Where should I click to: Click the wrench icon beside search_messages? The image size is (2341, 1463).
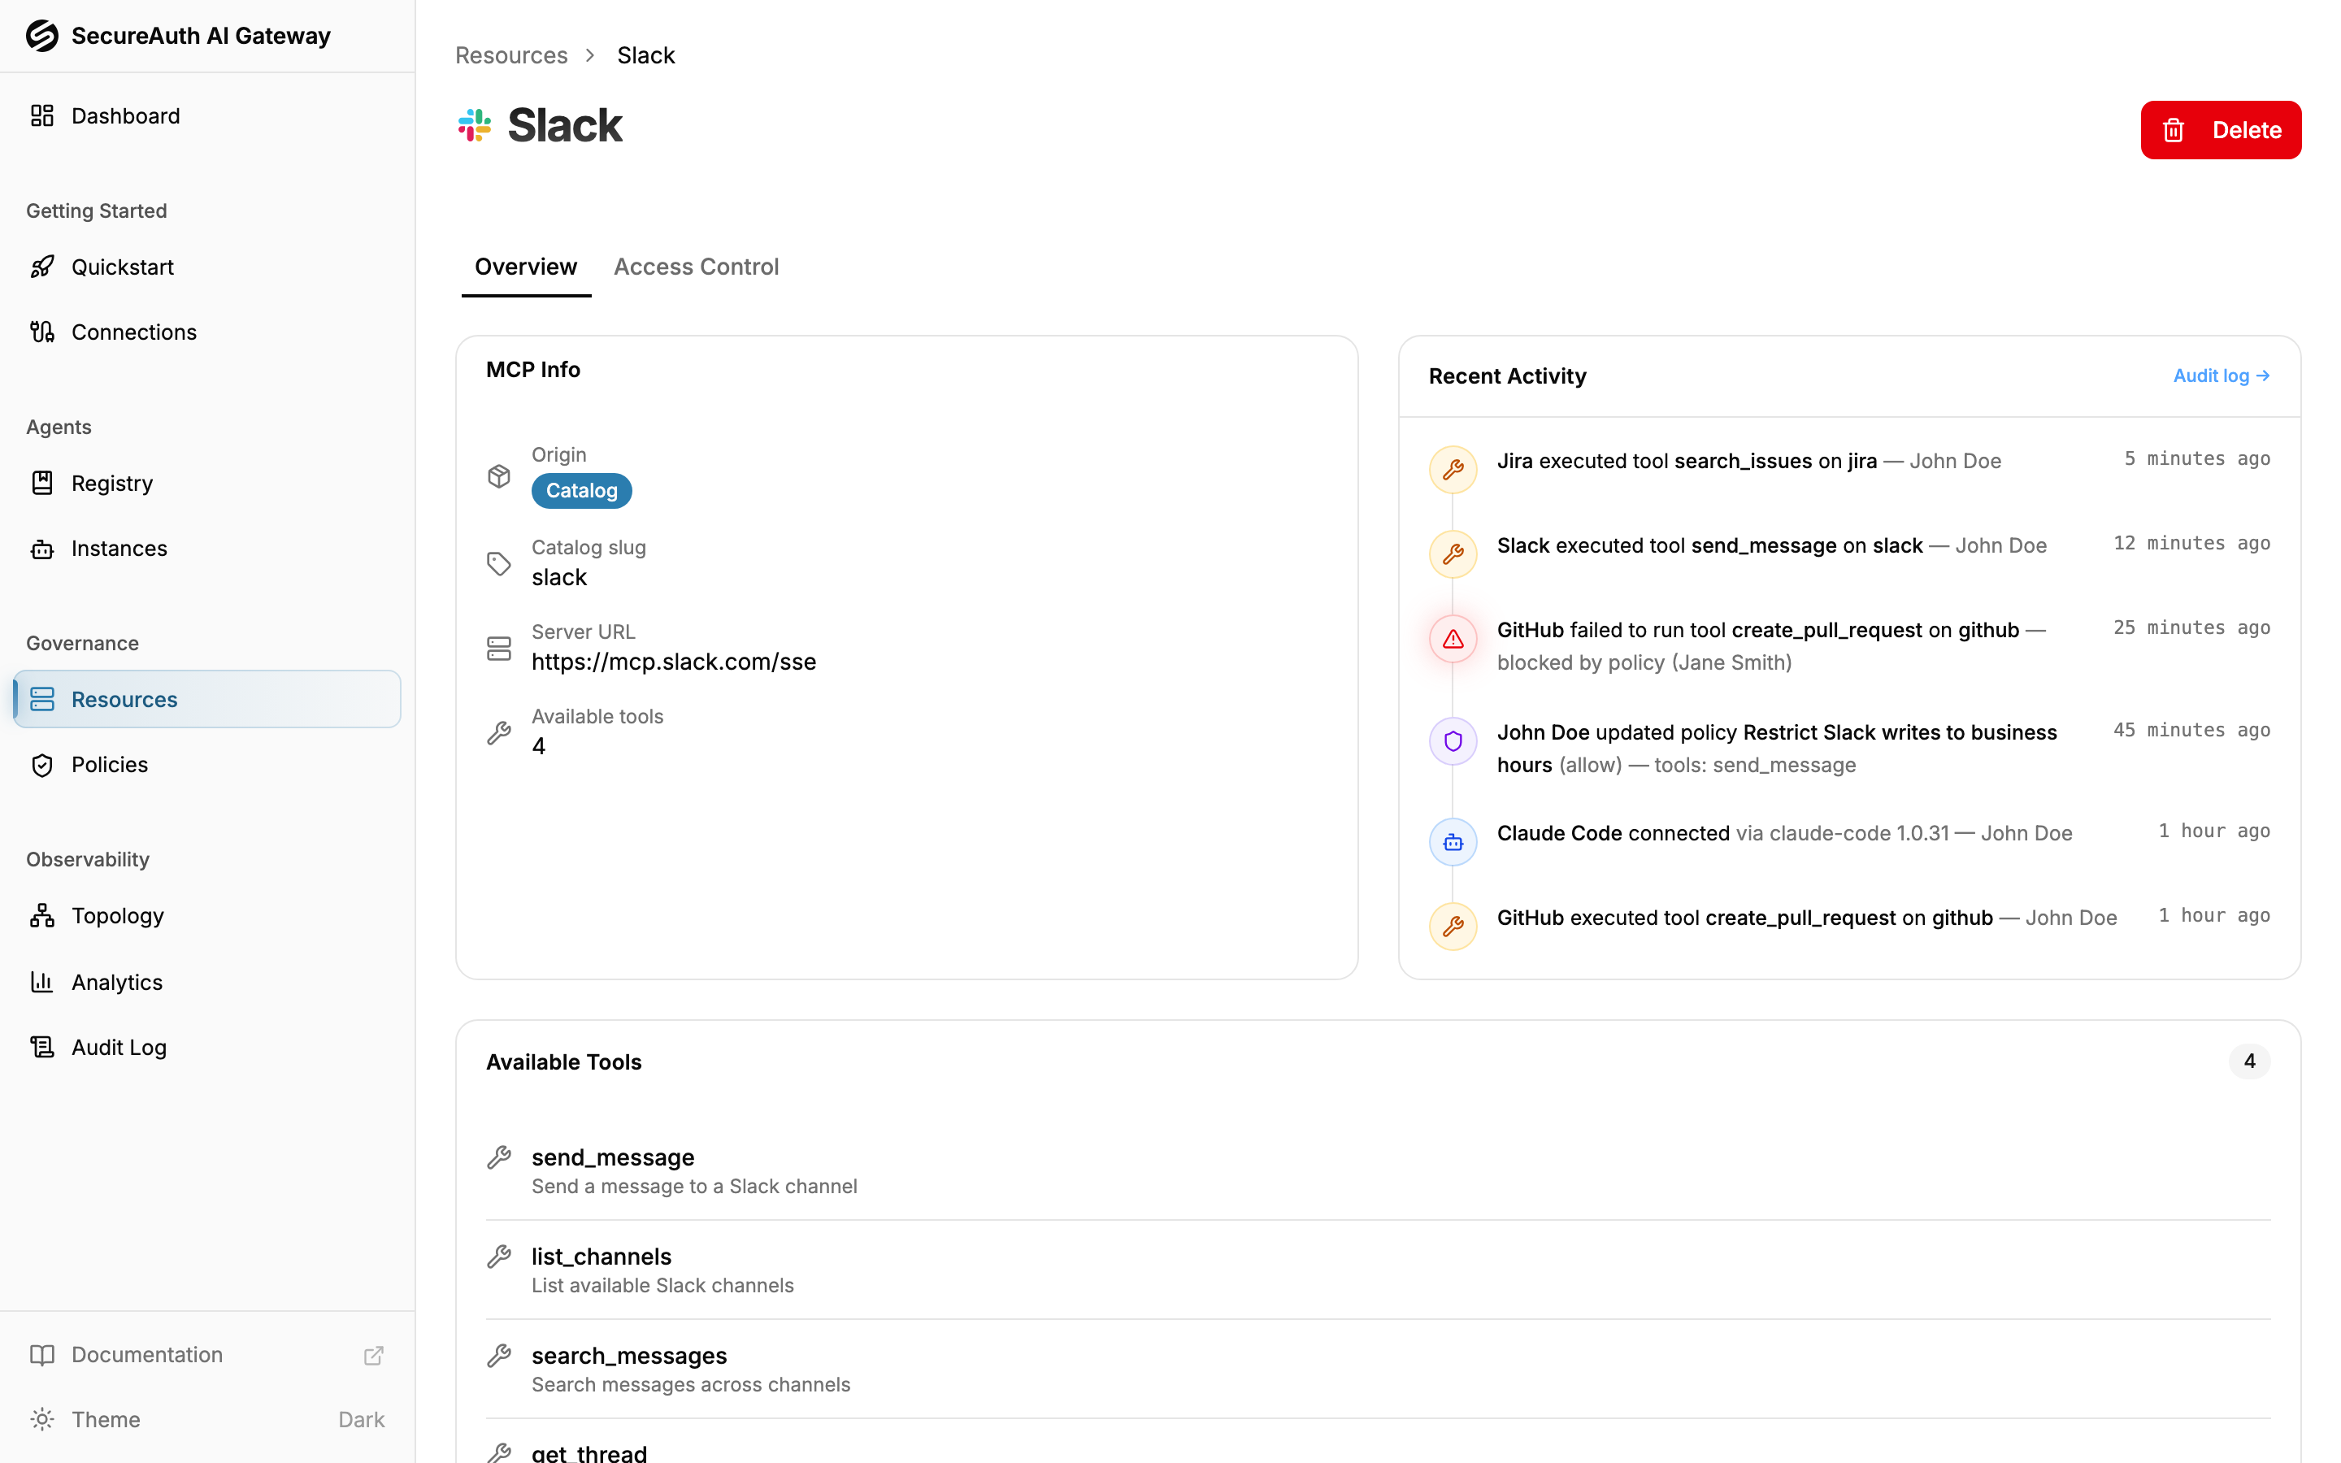[x=499, y=1356]
